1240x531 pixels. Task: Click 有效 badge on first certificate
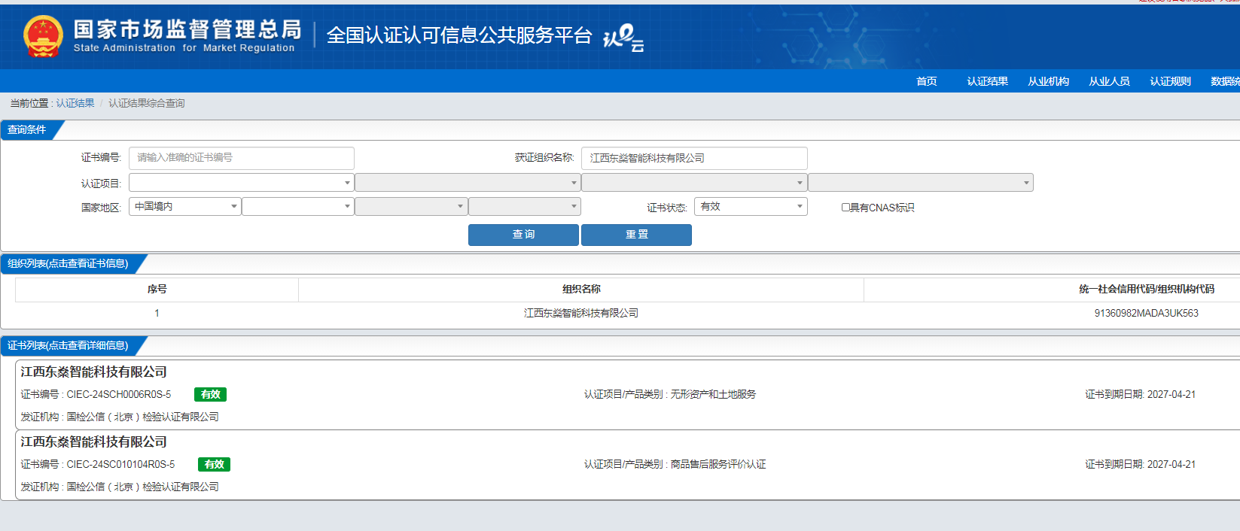[x=210, y=394]
